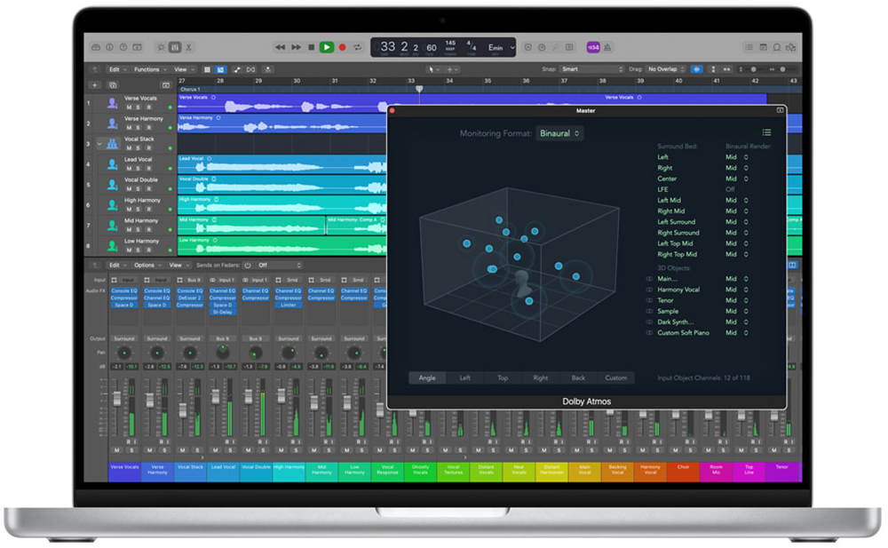Open the mixer Edit menu
The height and width of the screenshot is (548, 888).
coord(118,266)
